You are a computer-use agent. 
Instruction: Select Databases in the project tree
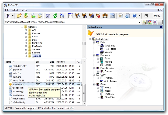[x=109, y=46]
